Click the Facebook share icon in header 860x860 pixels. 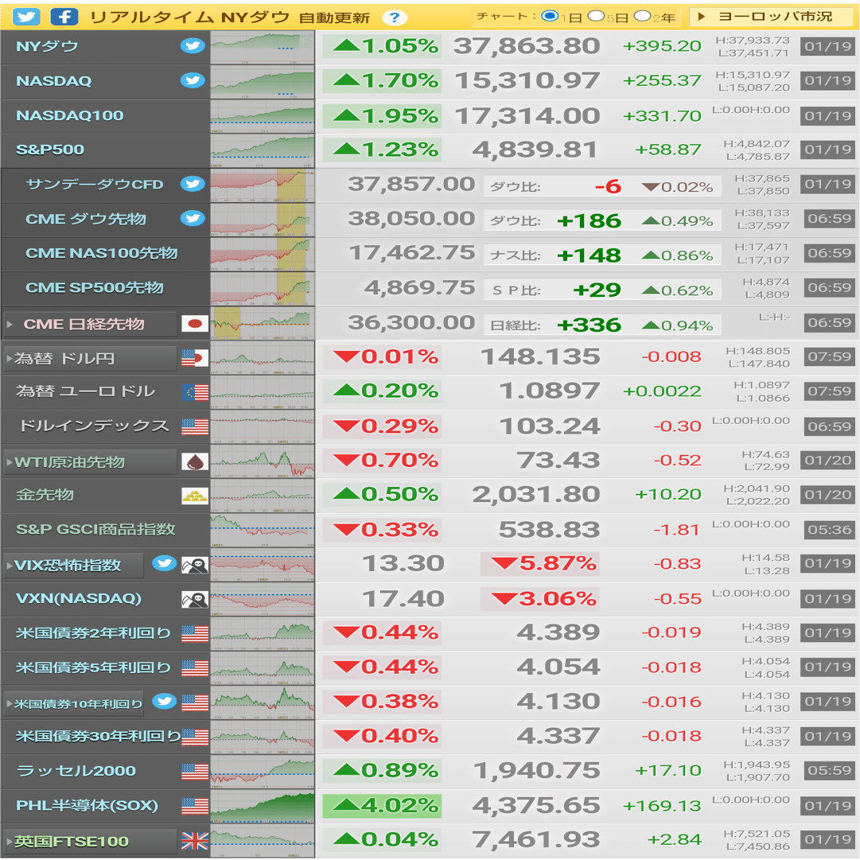click(64, 17)
